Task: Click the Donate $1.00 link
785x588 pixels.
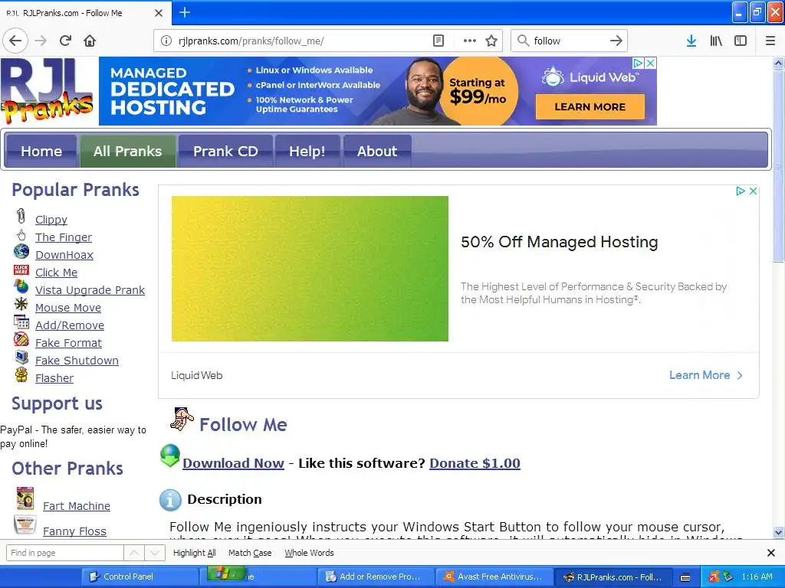Action: coord(475,463)
